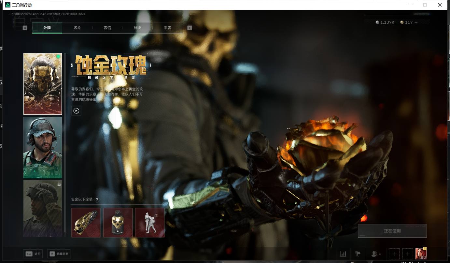View the execution animation item

(x=150, y=223)
